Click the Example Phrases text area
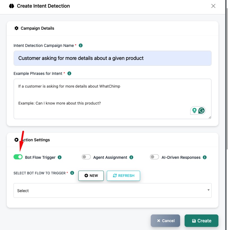The image size is (228, 230). tap(112, 99)
